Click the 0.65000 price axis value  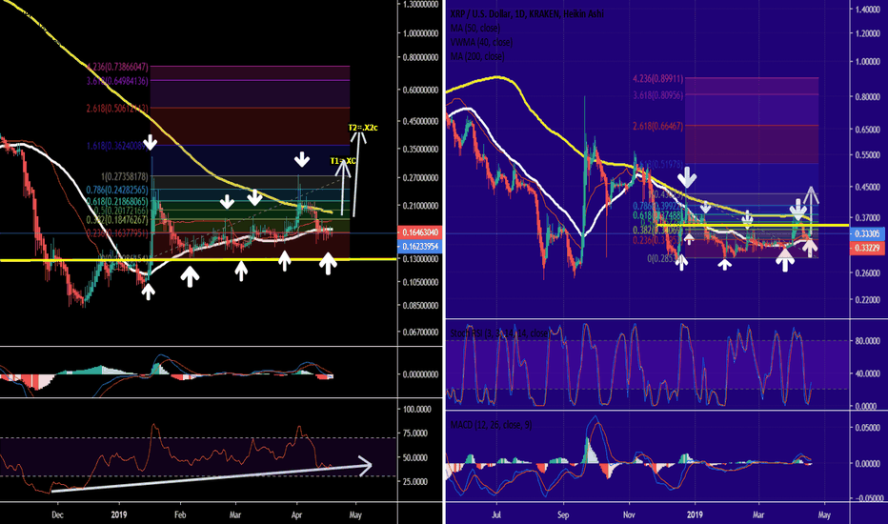[x=868, y=130]
